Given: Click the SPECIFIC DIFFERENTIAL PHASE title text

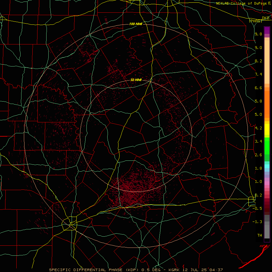Looking at the screenshot, I should pyautogui.click(x=86, y=270).
